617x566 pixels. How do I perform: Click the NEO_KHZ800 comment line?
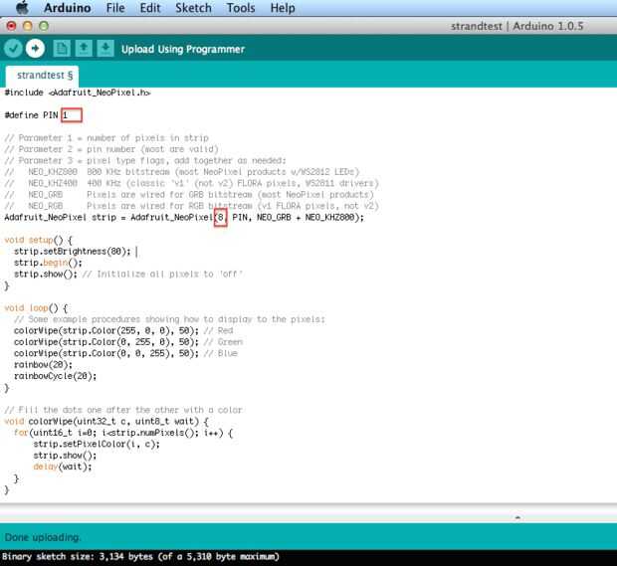point(182,172)
